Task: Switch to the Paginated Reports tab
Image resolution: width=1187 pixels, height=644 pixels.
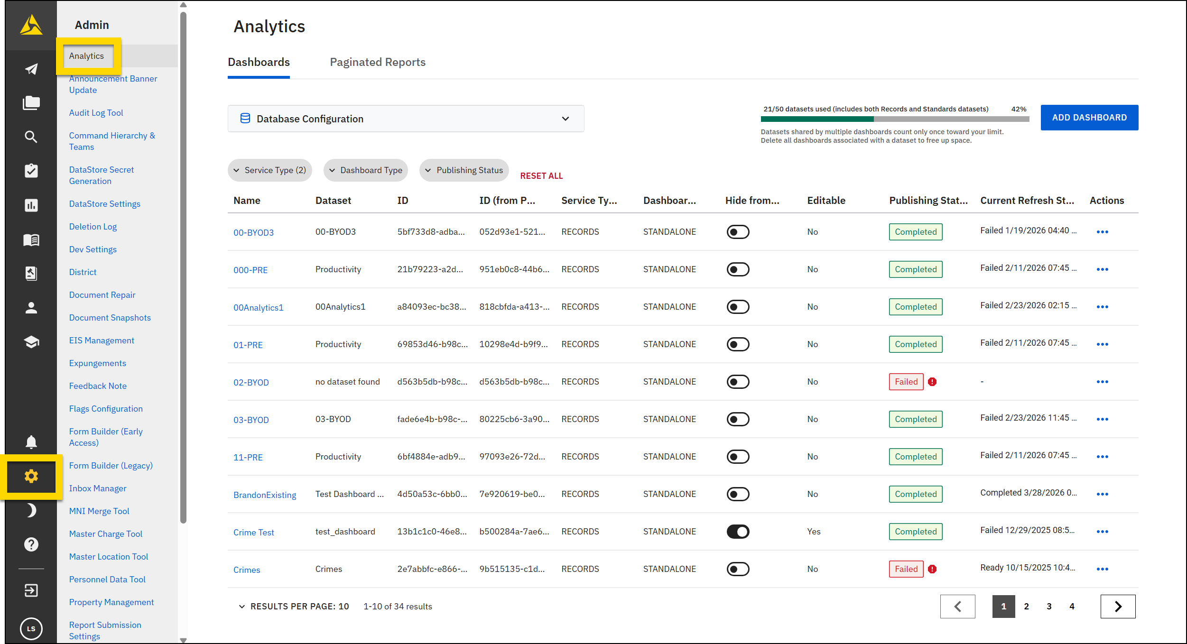Action: [378, 62]
